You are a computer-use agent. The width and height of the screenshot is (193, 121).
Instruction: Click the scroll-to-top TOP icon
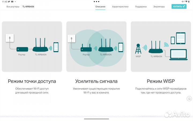point(189,99)
